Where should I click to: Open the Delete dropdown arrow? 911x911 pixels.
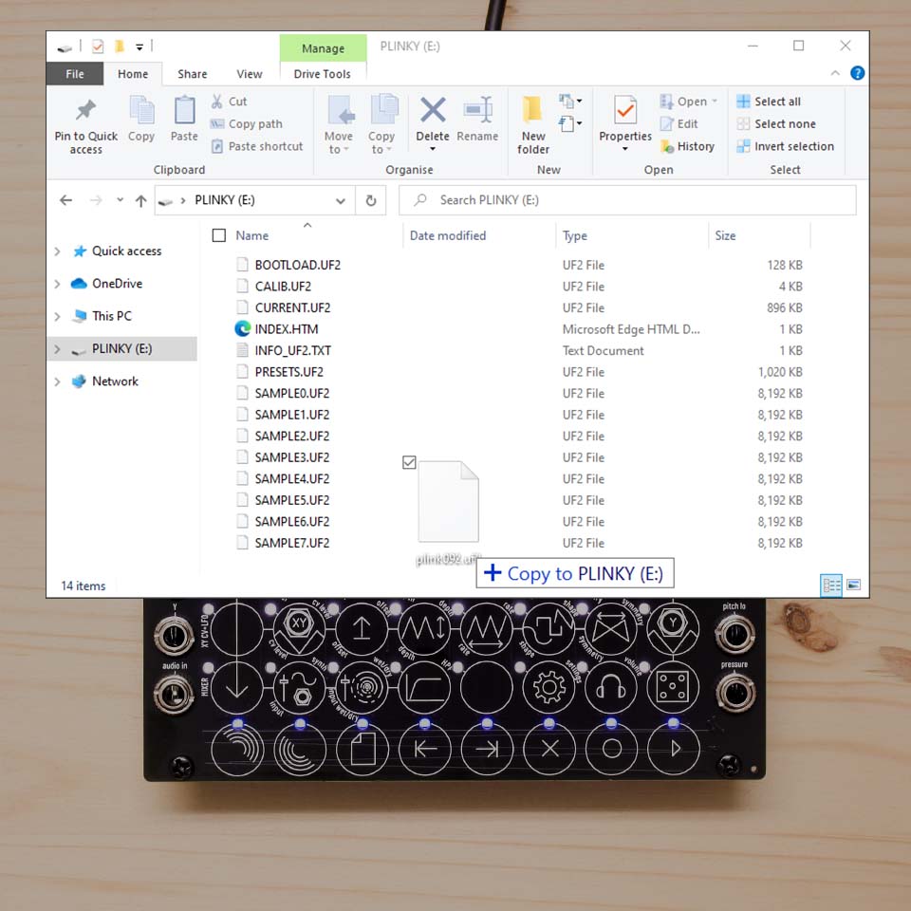[x=433, y=149]
